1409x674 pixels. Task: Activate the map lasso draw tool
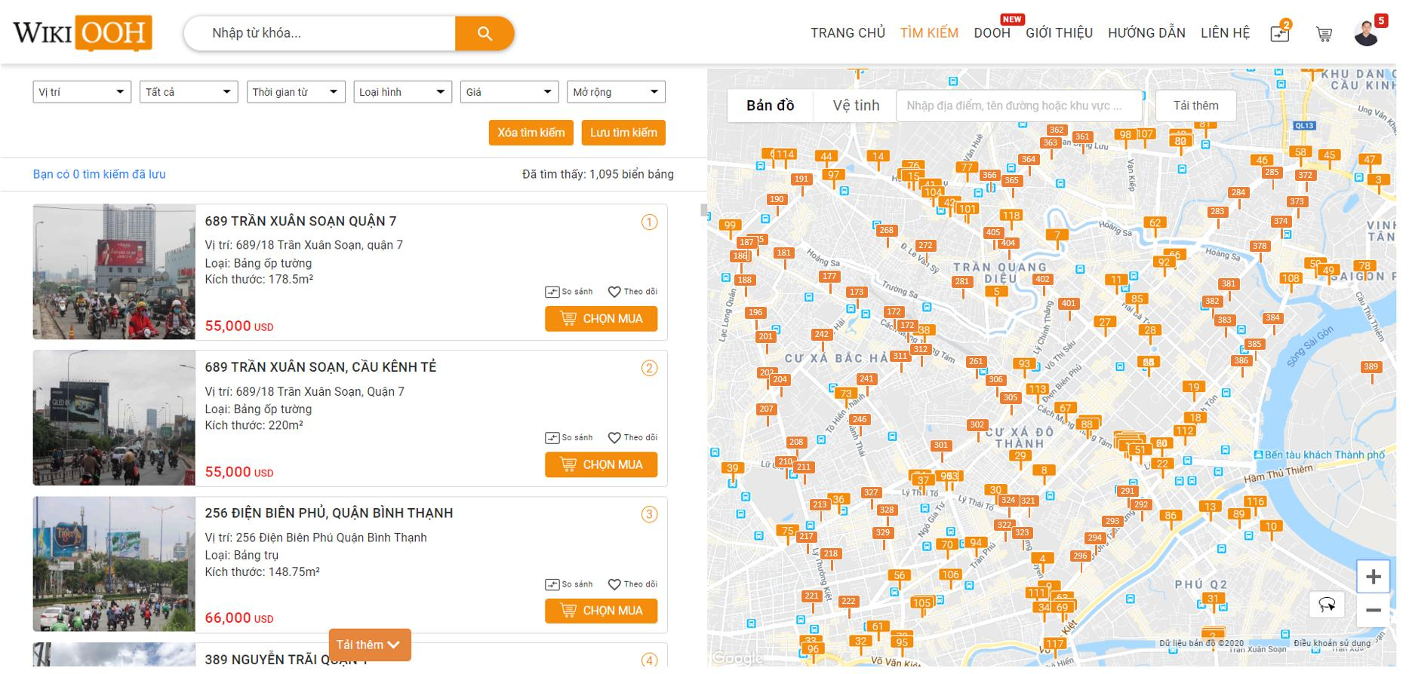pyautogui.click(x=1327, y=605)
